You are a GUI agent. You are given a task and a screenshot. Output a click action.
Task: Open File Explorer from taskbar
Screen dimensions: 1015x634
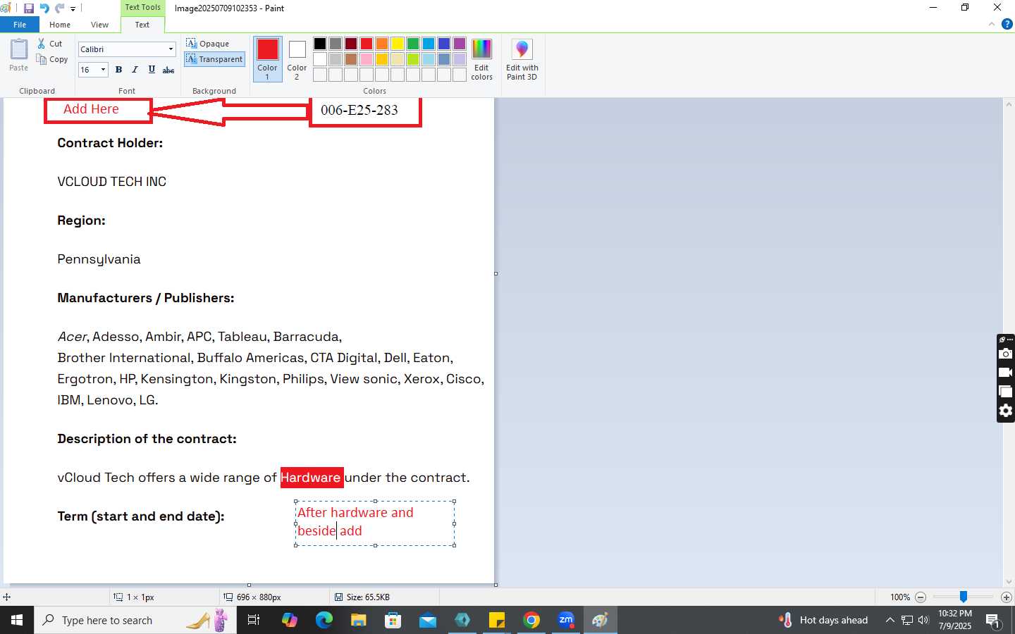(359, 620)
